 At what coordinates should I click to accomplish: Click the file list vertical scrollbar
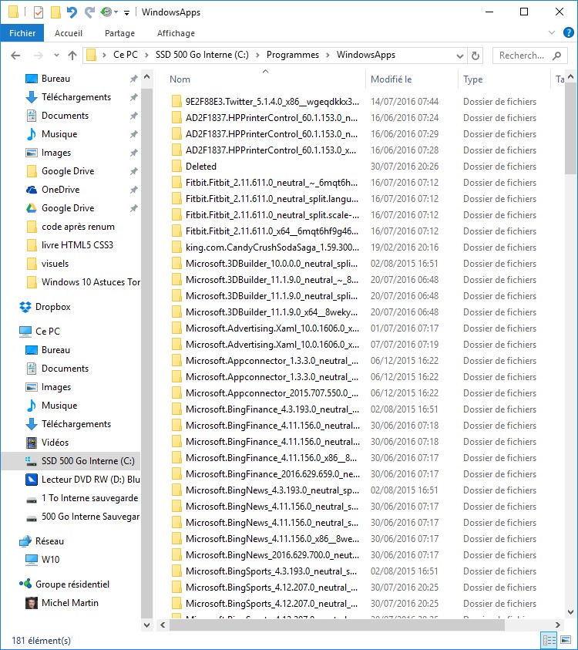[x=570, y=129]
